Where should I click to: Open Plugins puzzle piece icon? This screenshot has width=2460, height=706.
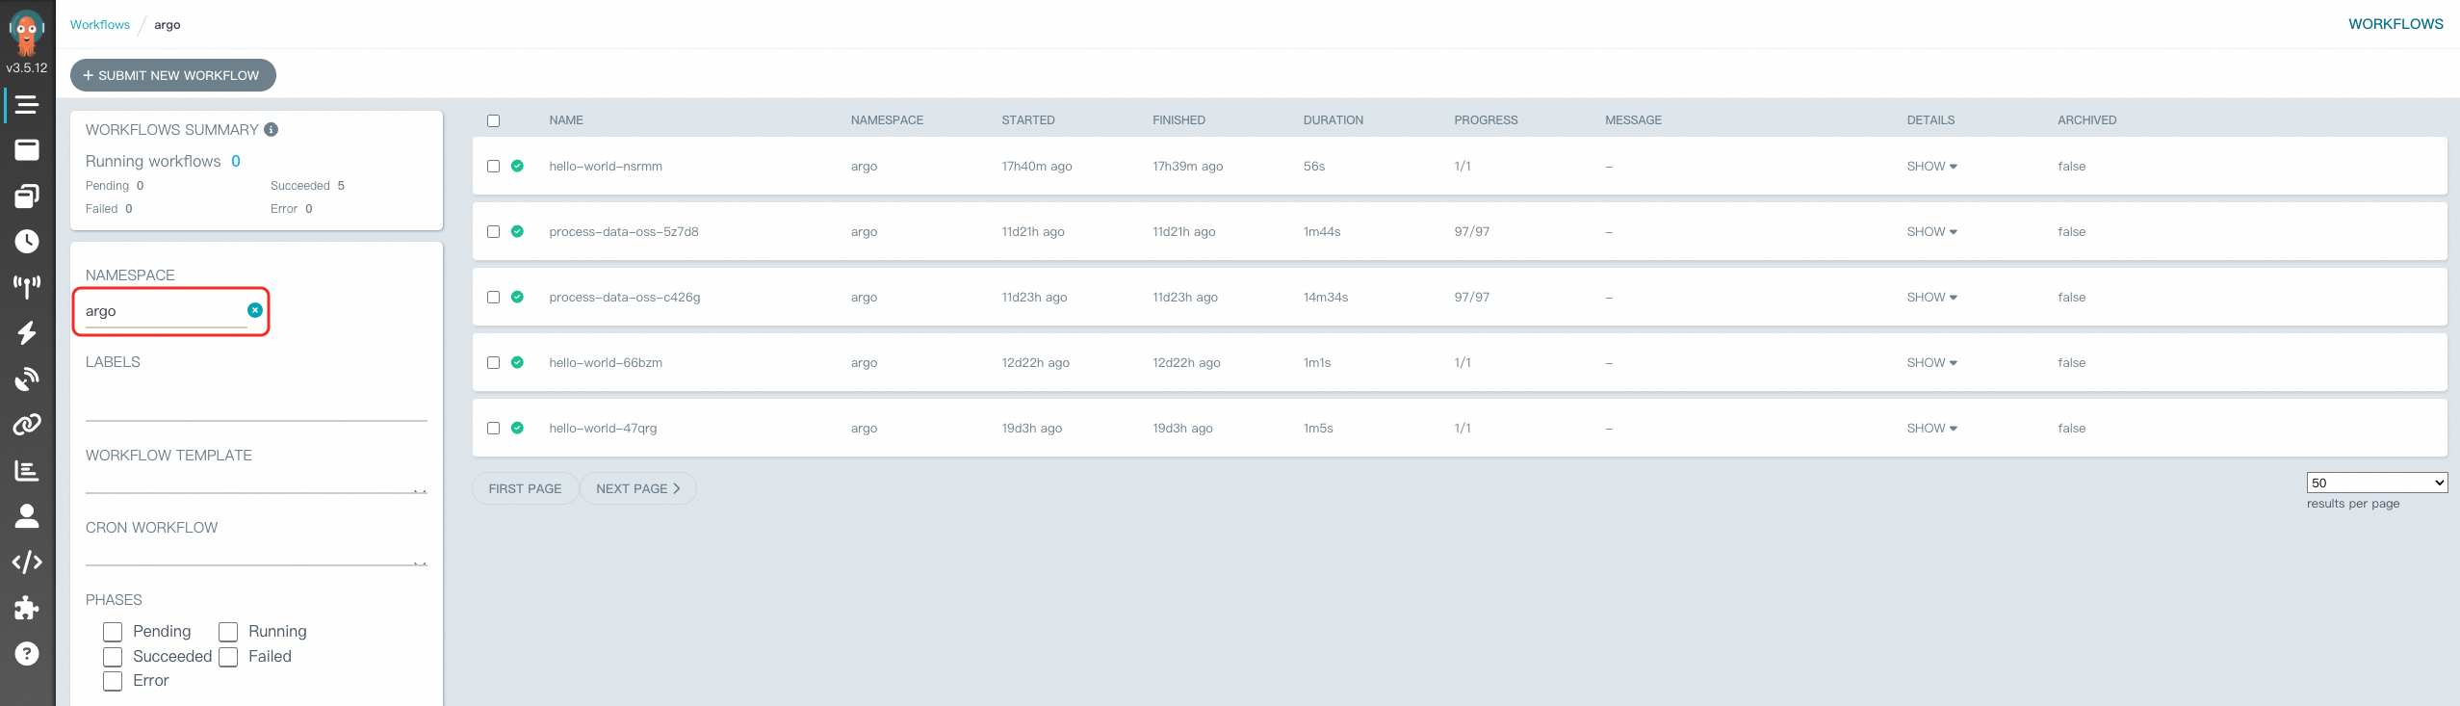(x=27, y=608)
